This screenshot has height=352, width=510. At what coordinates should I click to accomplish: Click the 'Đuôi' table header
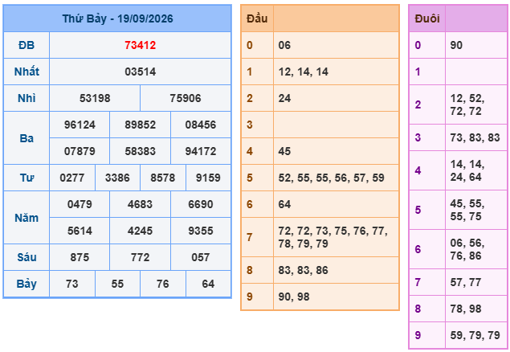[x=427, y=18]
